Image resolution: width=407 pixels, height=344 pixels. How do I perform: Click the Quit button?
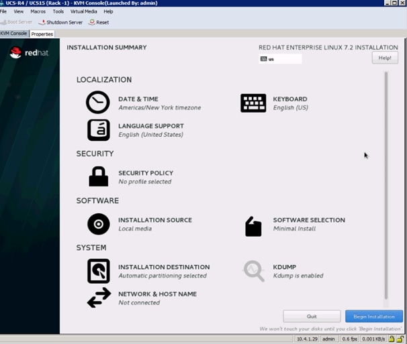point(312,317)
